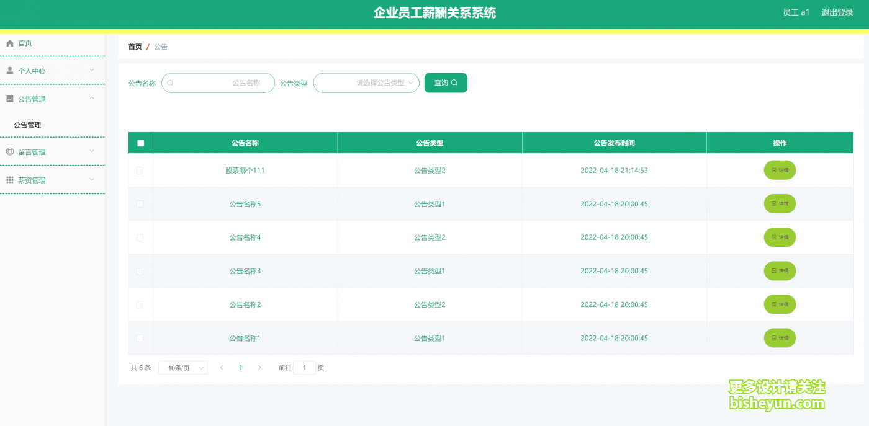This screenshot has width=869, height=426.
Task: Open 详情 for the 公告名称5 row
Action: coord(780,204)
